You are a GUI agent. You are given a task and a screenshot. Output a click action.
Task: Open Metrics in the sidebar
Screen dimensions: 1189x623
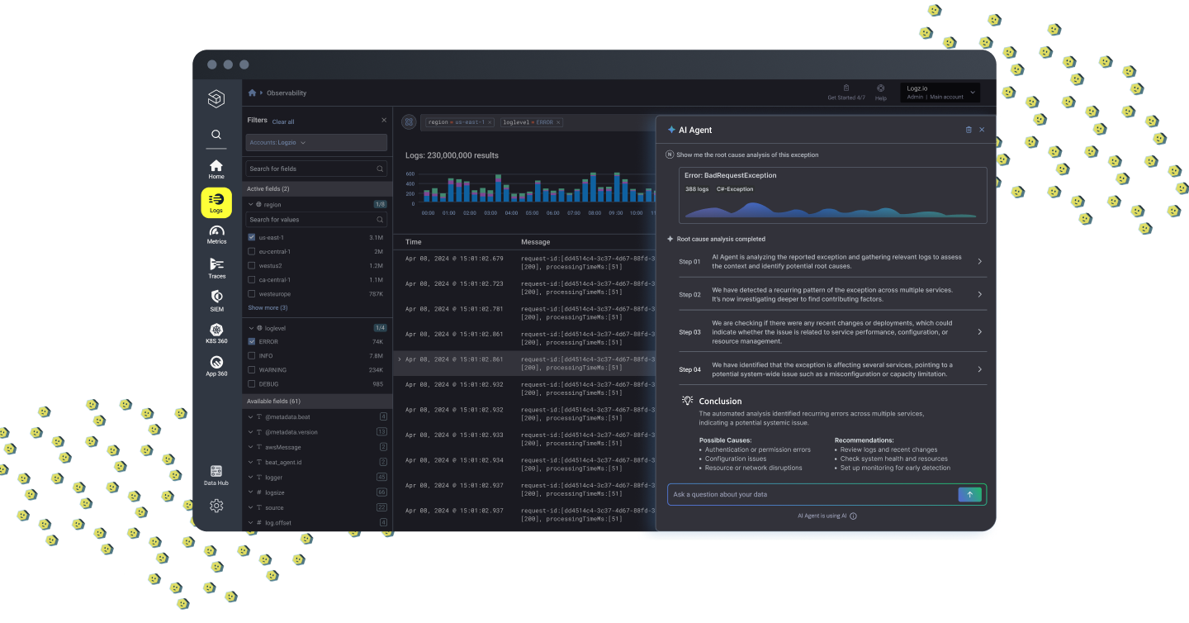(216, 235)
